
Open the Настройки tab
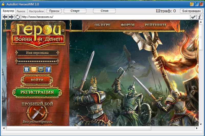click(x=36, y=11)
